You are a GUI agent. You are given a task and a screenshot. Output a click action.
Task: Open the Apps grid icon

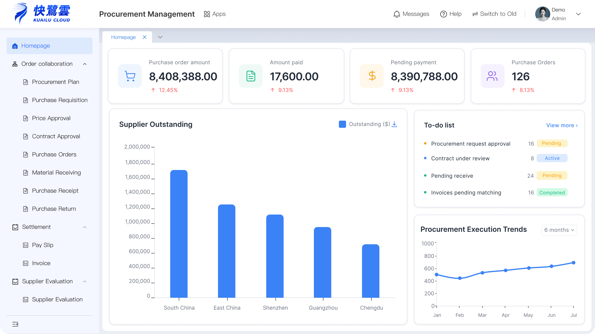(207, 14)
